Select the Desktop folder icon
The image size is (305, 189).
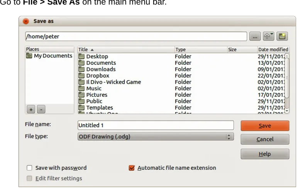tap(81, 56)
